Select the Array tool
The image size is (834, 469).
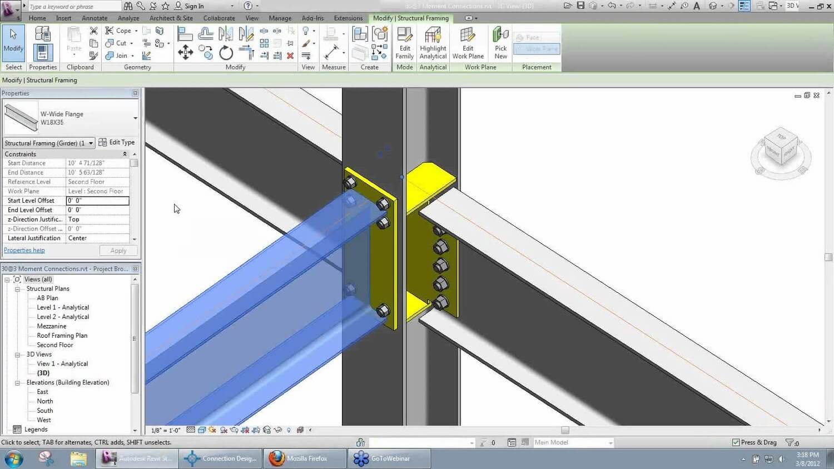pyautogui.click(x=264, y=43)
